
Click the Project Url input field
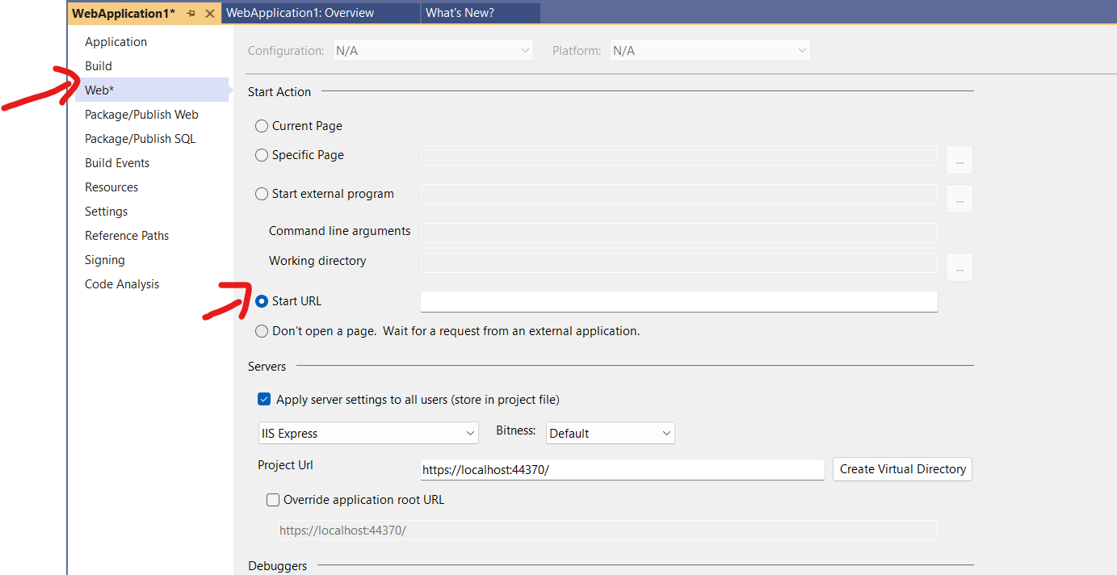pos(622,469)
